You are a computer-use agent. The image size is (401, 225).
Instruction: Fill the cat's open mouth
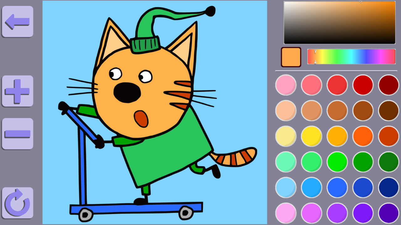[141, 119]
